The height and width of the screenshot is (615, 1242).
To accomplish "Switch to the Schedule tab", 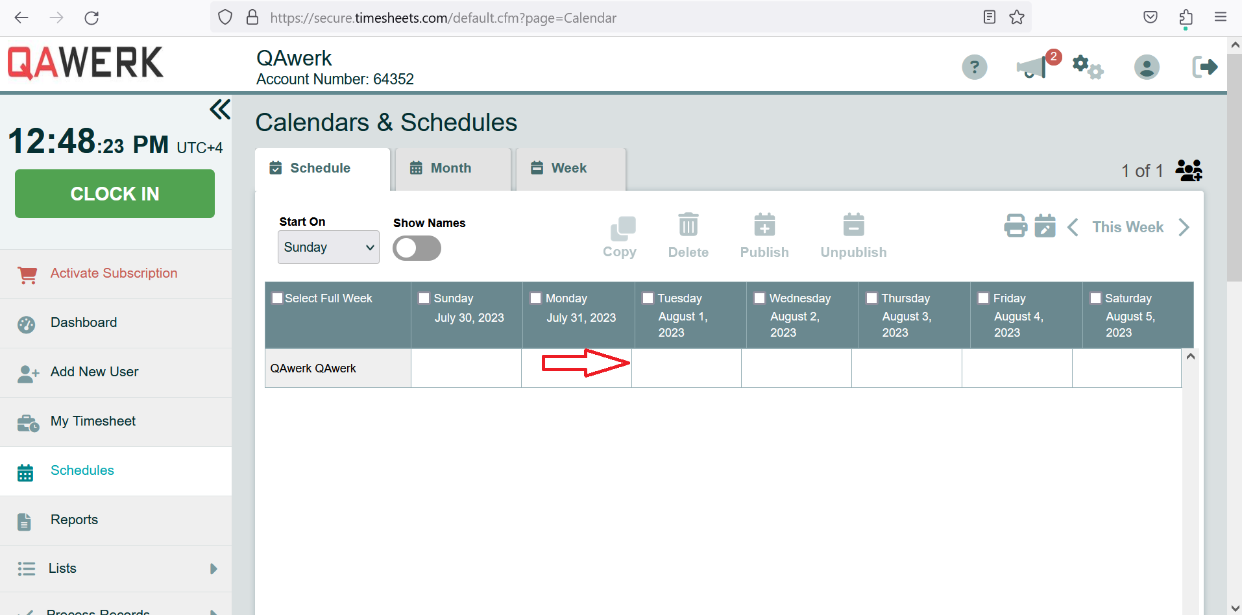I will tap(323, 168).
